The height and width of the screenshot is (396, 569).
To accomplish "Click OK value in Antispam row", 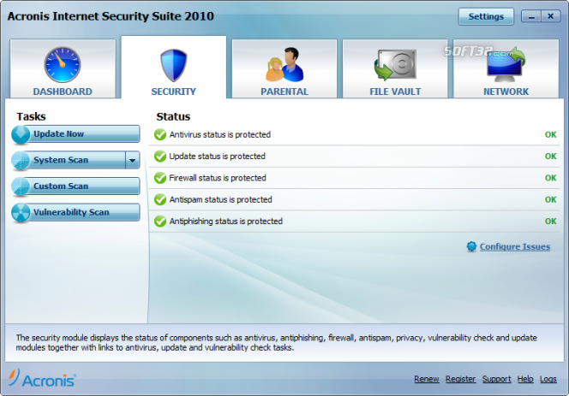I will (x=550, y=199).
